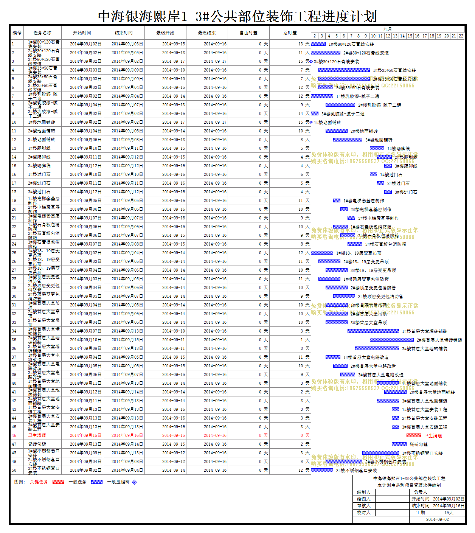Select the 开始时间 column header in the table
The height and width of the screenshot is (533, 475).
point(82,33)
